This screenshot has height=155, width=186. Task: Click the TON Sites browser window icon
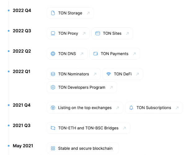pos(97,33)
